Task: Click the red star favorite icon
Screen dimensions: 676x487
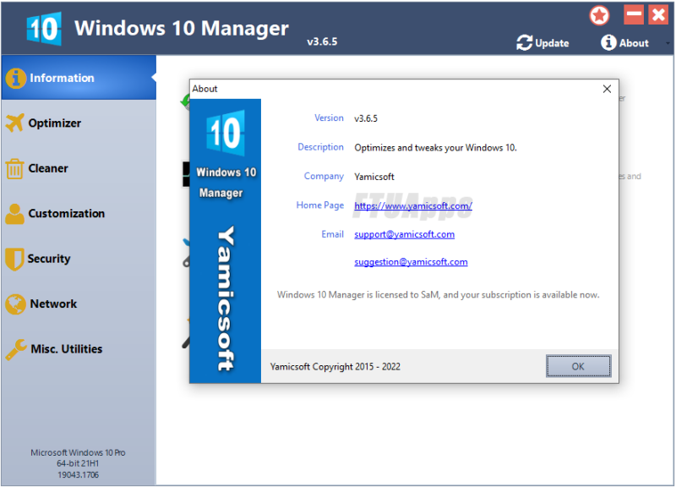Action: pyautogui.click(x=599, y=16)
